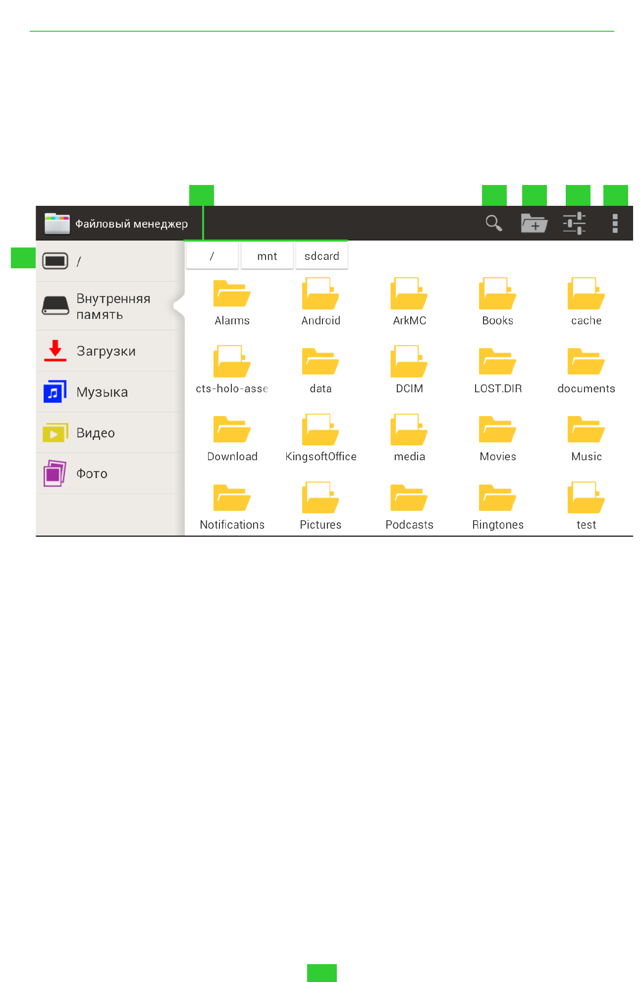Click the search magnifier icon
The width and height of the screenshot is (644, 982).
pos(493,224)
